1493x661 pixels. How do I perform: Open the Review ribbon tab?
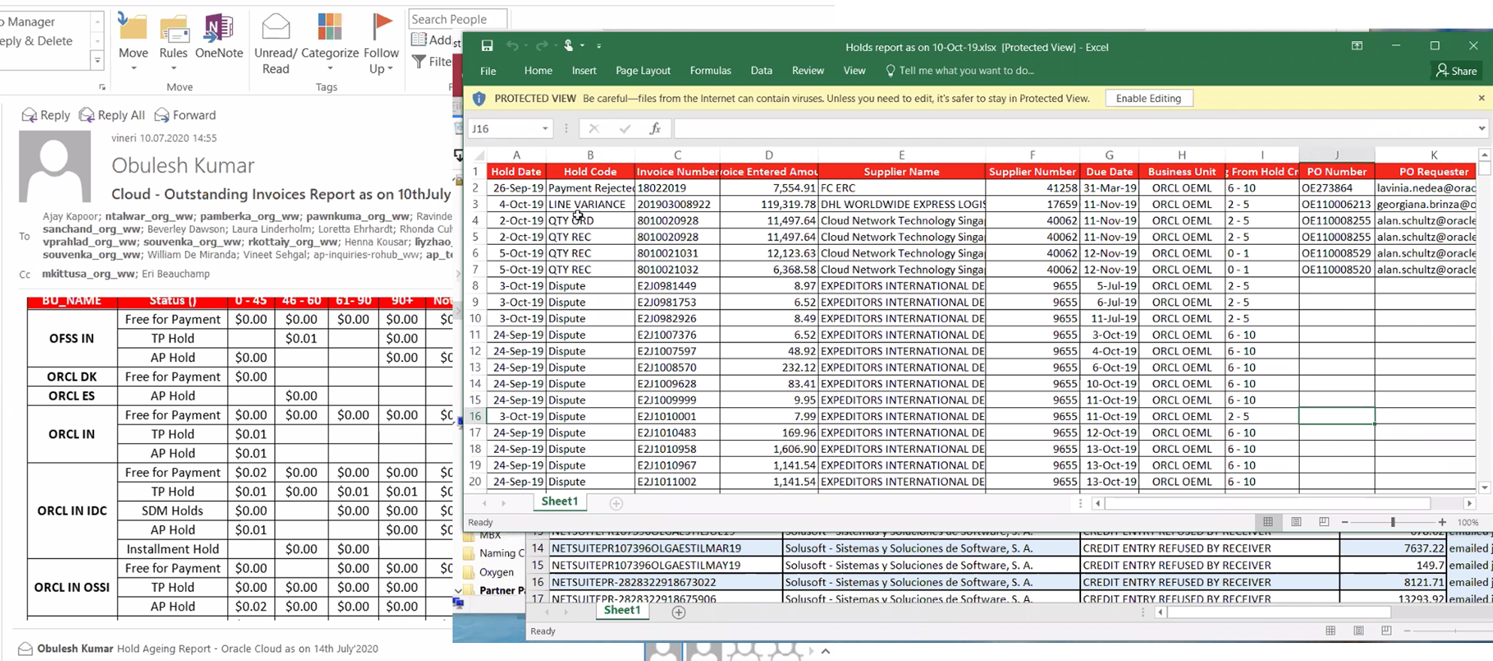[808, 71]
